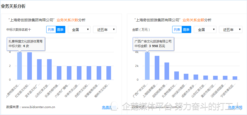Click 安徽省焦岗湖 bar in 次数 chart

[99, 73]
